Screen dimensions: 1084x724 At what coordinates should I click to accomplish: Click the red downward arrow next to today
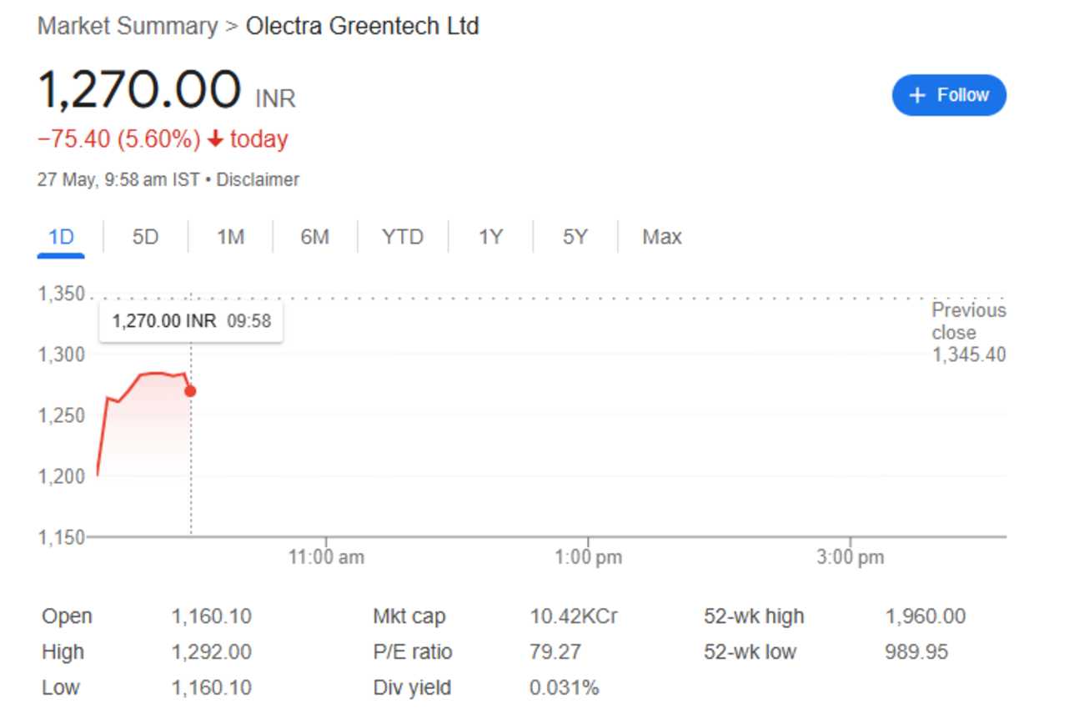215,138
